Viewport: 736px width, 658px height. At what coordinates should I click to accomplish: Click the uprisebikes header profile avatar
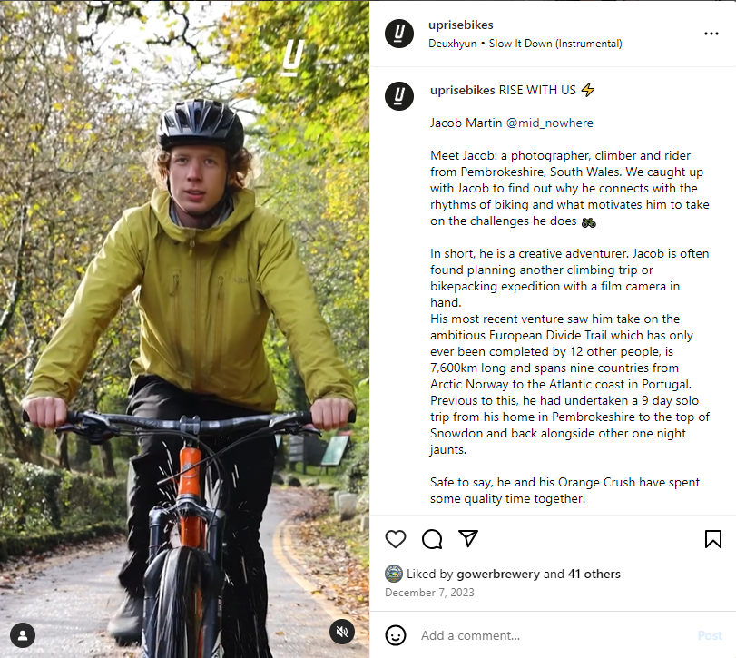point(399,34)
